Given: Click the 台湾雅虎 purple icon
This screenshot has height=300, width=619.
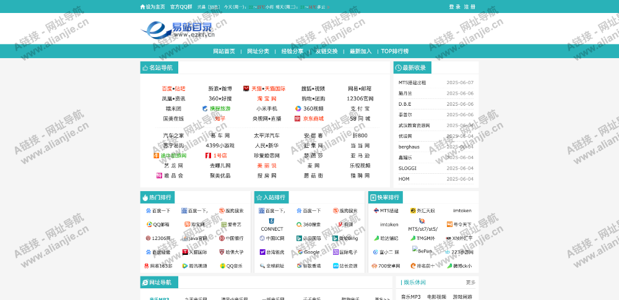Looking at the screenshot, I should point(262,252).
